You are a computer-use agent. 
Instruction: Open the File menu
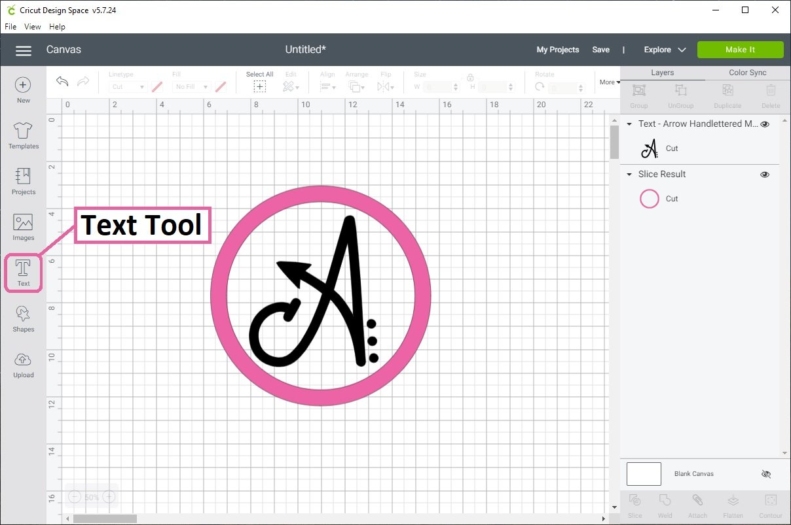tap(10, 27)
